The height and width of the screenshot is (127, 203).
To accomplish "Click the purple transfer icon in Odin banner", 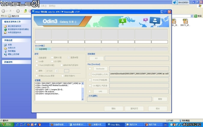I will click(x=145, y=20).
